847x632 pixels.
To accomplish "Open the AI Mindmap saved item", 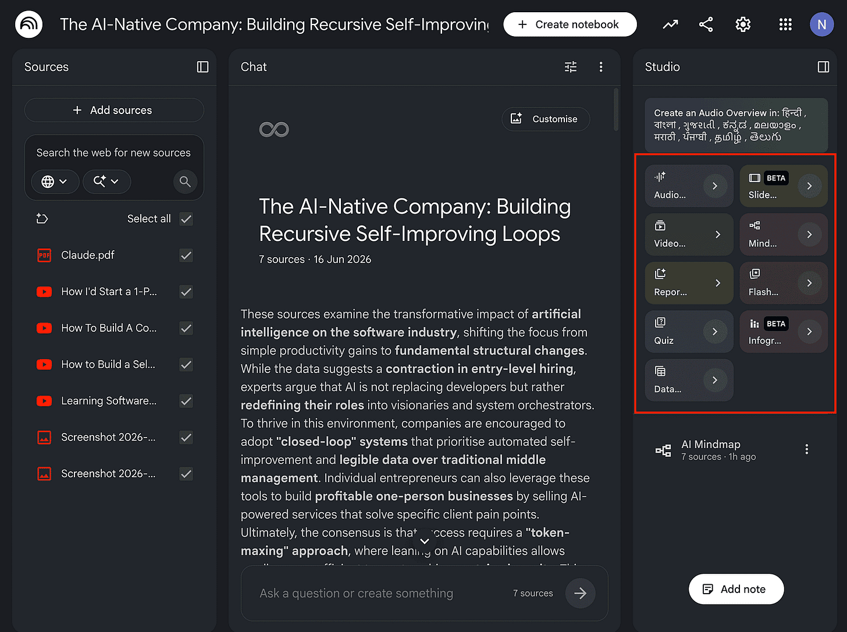I will click(719, 450).
